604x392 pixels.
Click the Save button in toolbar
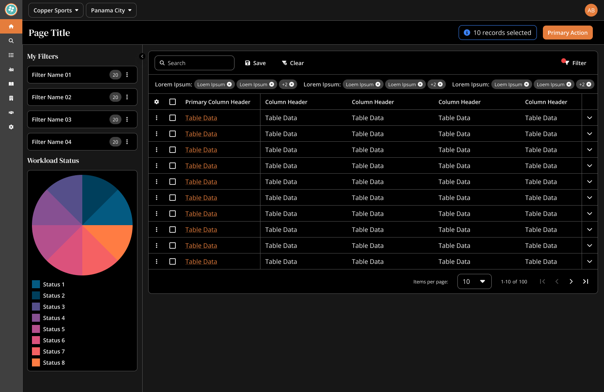coord(255,63)
